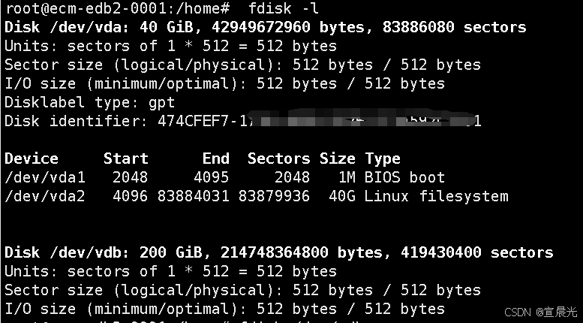583x323 pixels.
Task: Click the BIOS boot partition type
Action: point(405,178)
